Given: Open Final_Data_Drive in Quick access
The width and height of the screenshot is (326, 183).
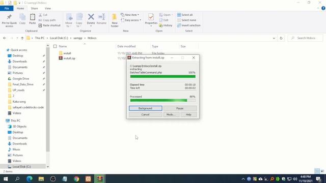Looking at the screenshot, I should pos(22,84).
